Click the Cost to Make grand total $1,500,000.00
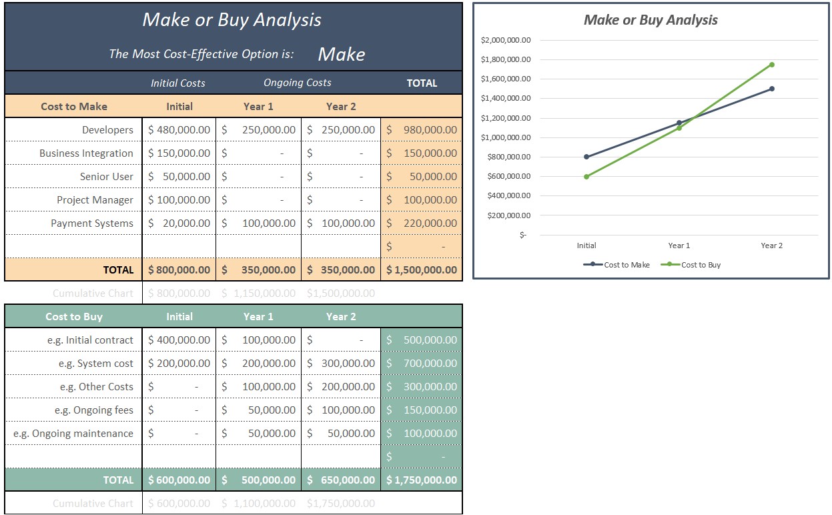The width and height of the screenshot is (832, 515). [x=422, y=270]
